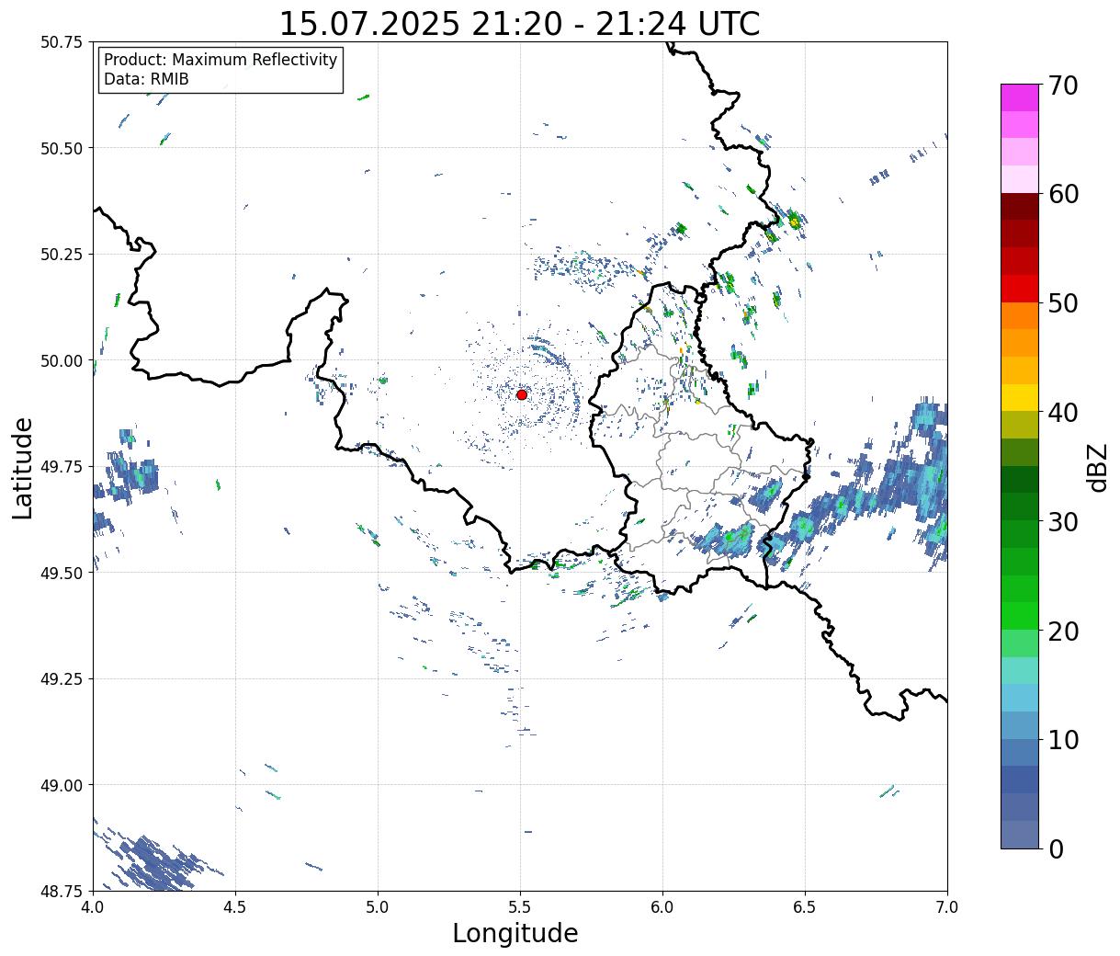Click latitude tick label 50.50

[x=62, y=148]
